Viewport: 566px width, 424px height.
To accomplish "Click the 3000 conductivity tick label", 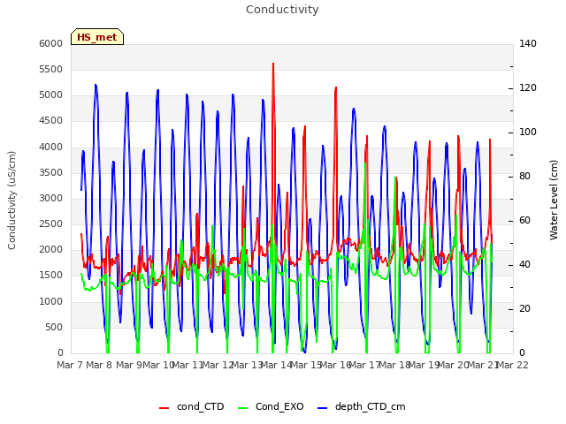I will (x=51, y=198).
